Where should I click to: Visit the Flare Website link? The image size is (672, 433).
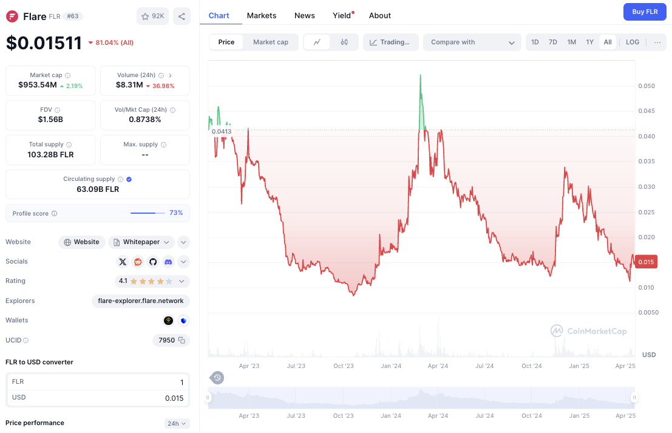click(81, 242)
